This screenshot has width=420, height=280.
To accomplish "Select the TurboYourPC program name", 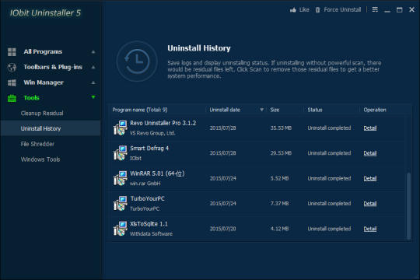I will click(147, 199).
